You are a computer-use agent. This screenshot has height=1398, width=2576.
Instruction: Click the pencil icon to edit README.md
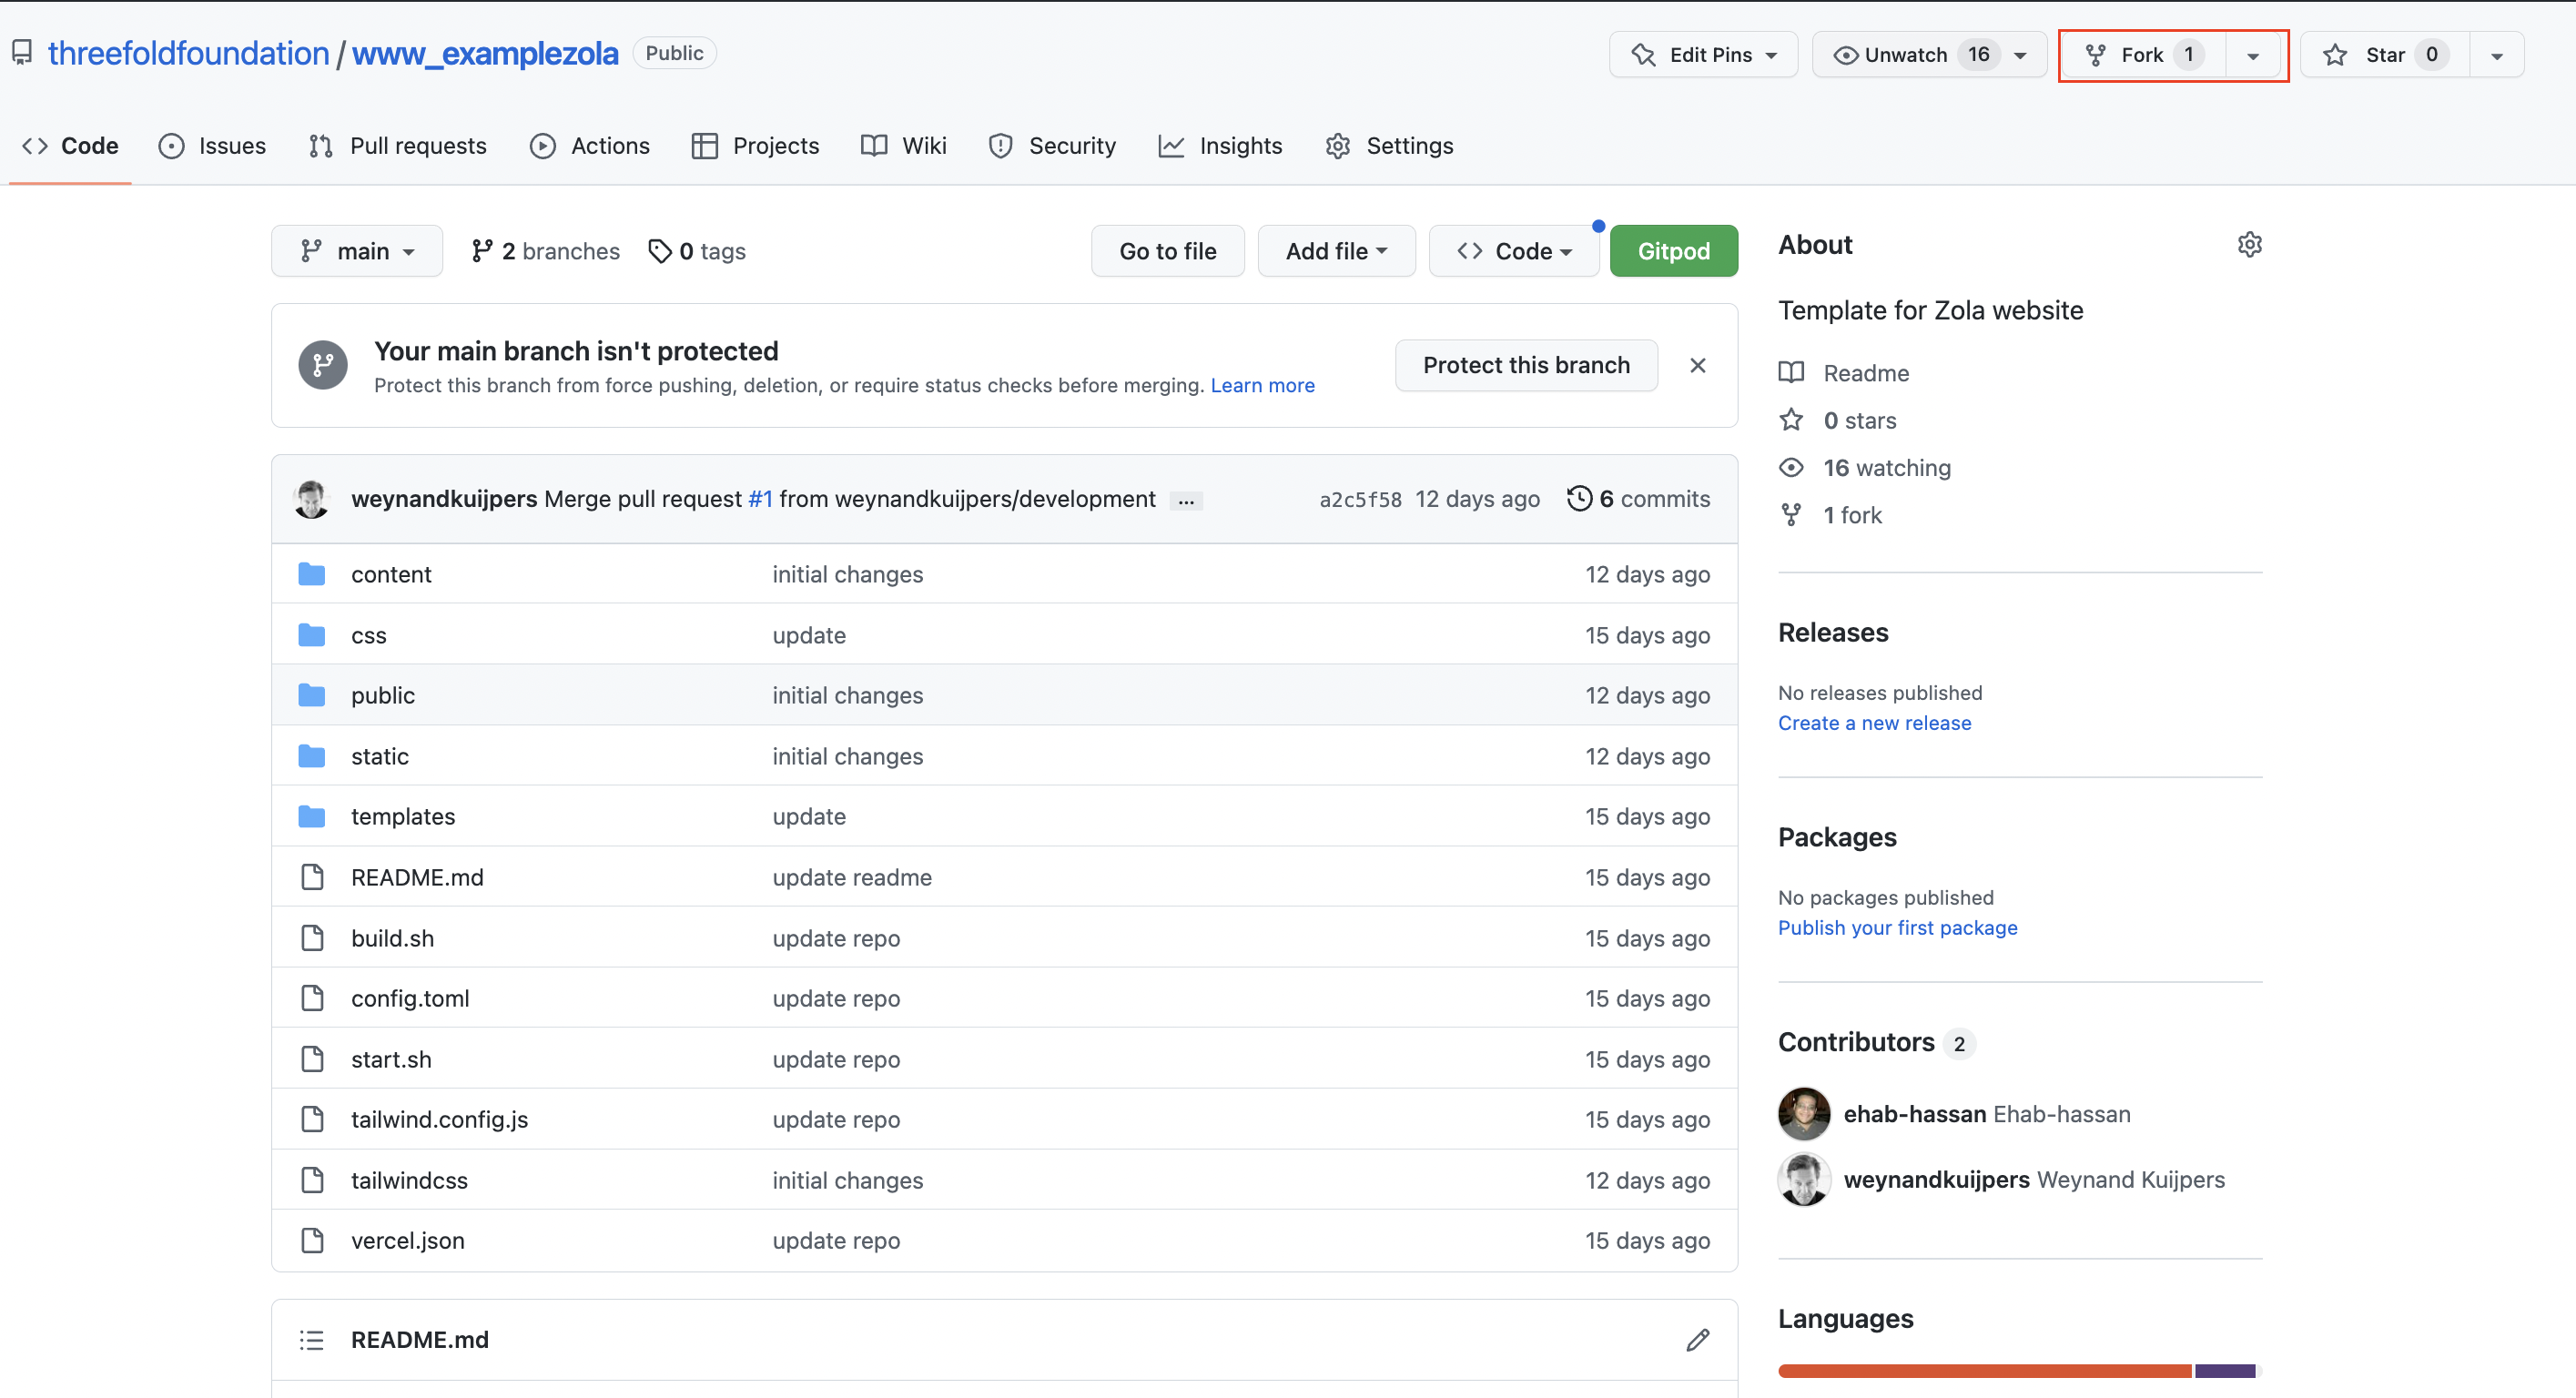coord(1697,1340)
